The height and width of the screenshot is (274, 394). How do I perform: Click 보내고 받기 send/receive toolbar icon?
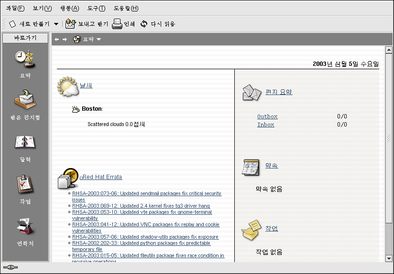click(71, 23)
